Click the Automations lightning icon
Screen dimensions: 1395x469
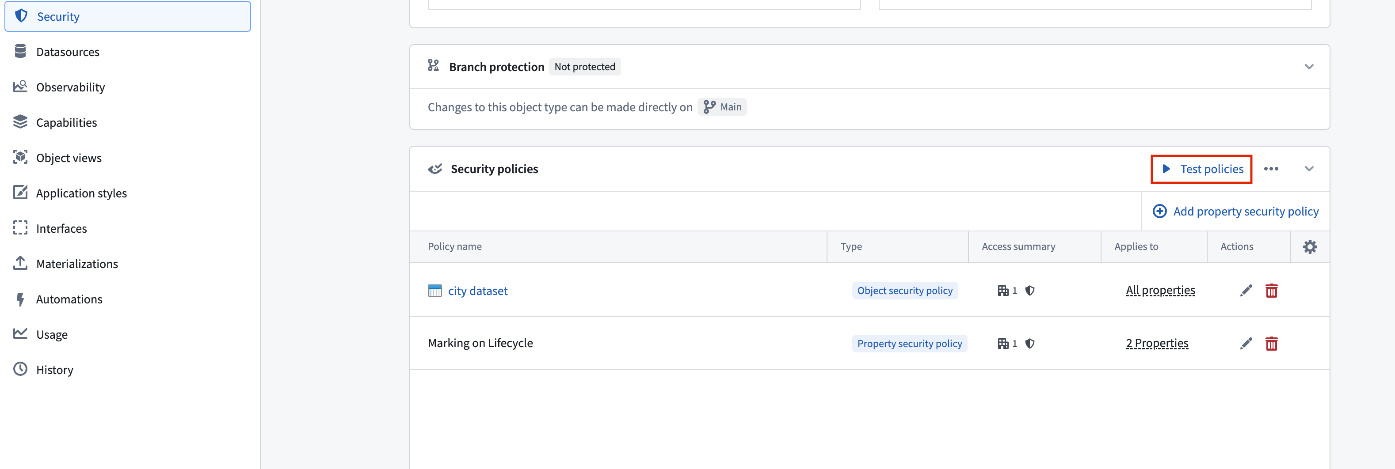pos(21,299)
